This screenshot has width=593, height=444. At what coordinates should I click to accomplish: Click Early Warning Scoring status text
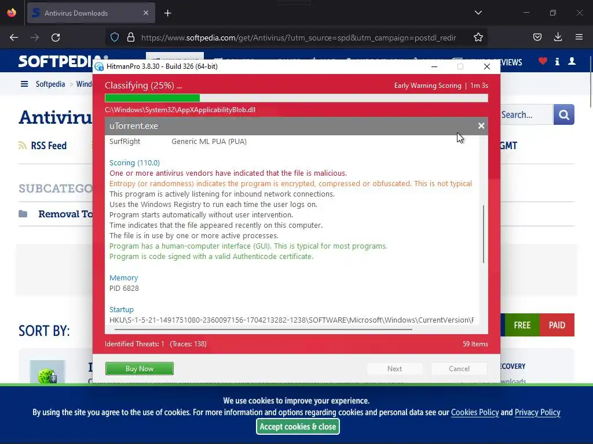[x=428, y=86]
